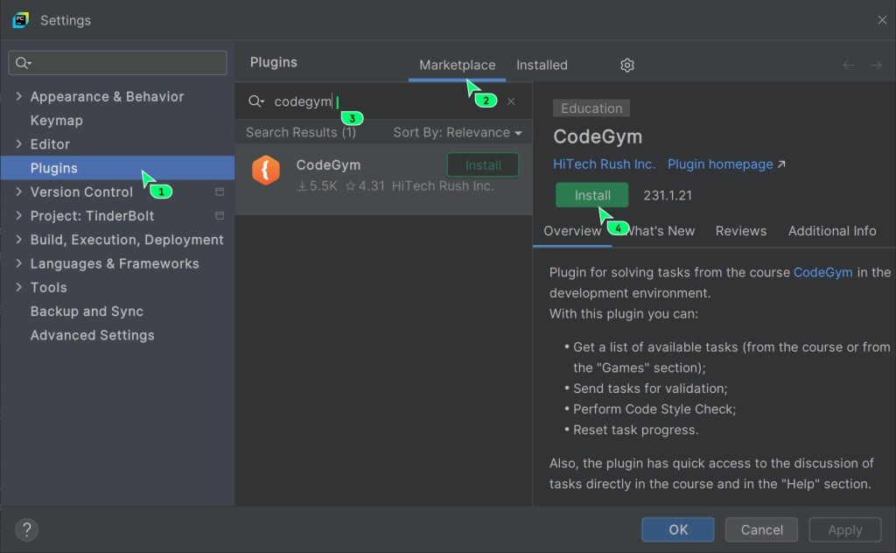Switch to the Installed tab
This screenshot has width=896, height=553.
[542, 65]
